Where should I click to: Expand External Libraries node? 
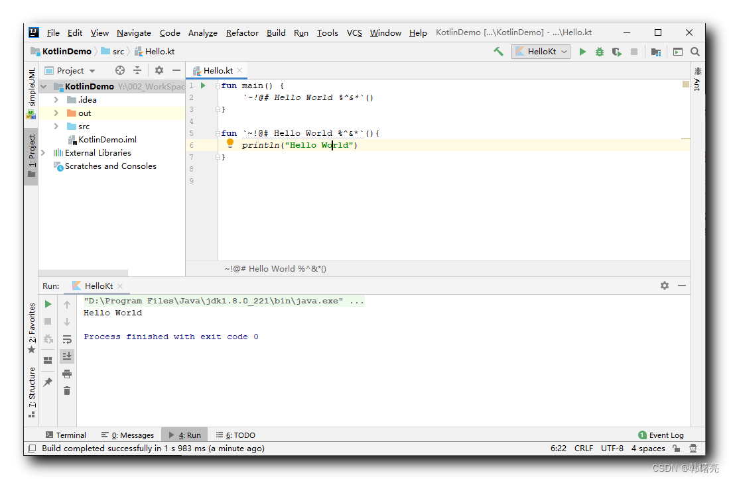44,152
